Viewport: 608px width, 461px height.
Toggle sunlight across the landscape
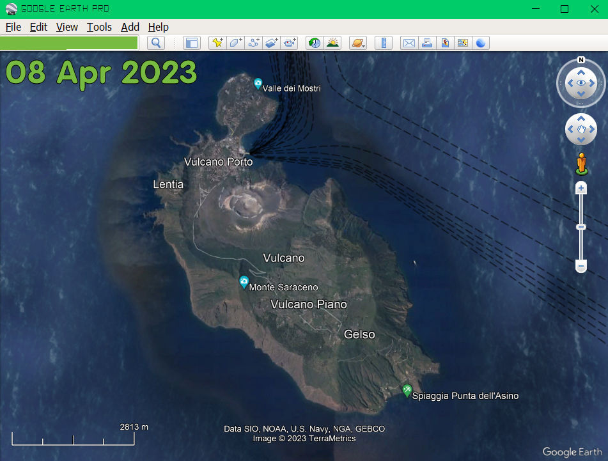(x=332, y=43)
